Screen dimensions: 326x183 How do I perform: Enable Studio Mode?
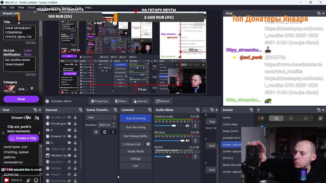pyautogui.click(x=135, y=151)
